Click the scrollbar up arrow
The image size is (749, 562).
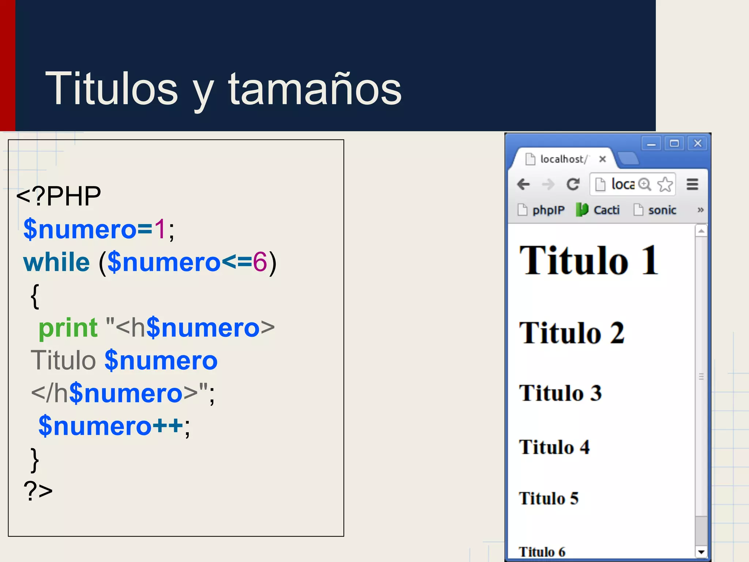tap(701, 231)
